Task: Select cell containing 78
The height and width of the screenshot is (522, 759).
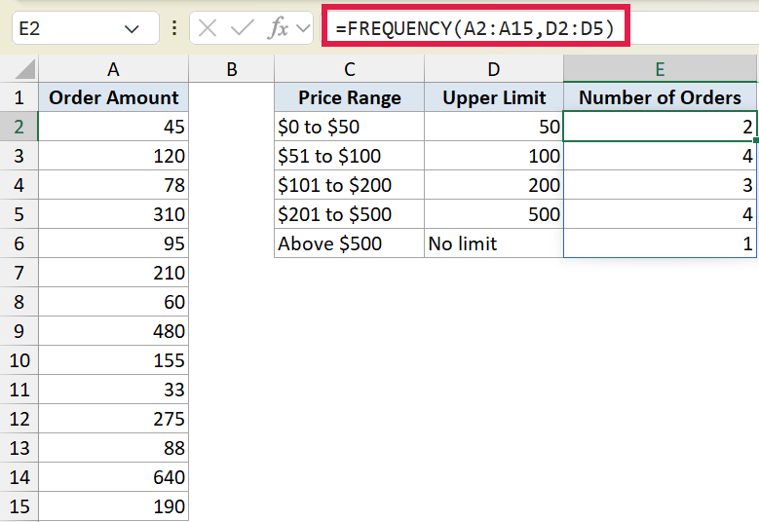Action: pyautogui.click(x=113, y=185)
